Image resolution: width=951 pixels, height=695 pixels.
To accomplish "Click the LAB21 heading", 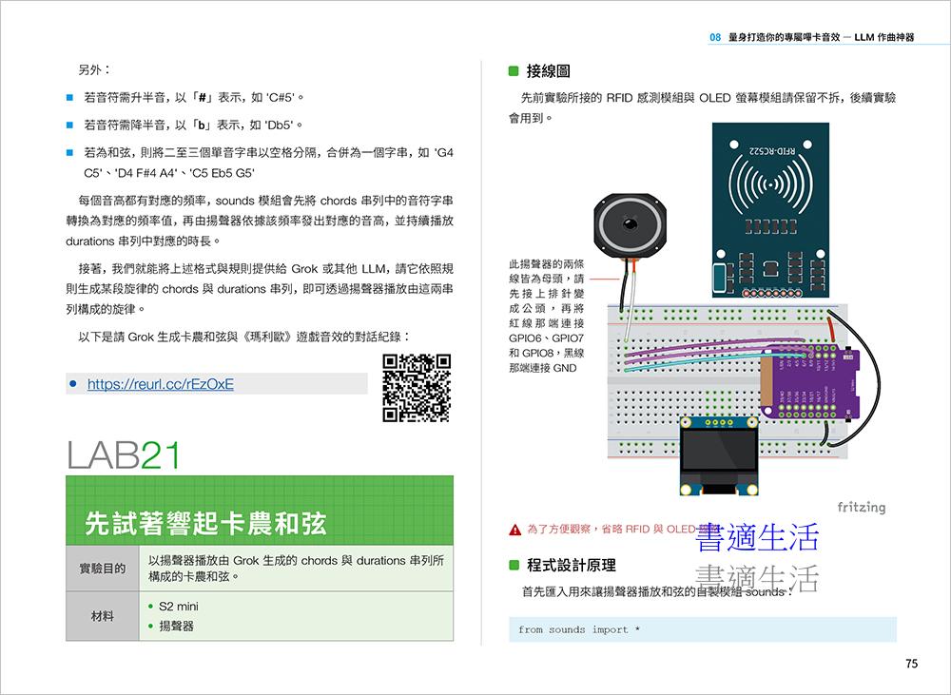I will coord(123,454).
